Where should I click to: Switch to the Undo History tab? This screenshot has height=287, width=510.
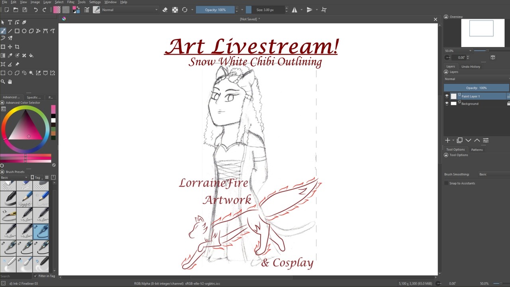471,67
